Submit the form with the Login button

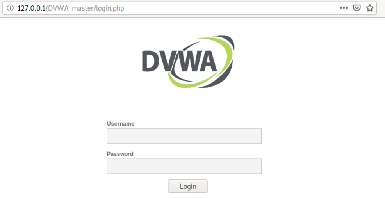point(188,186)
